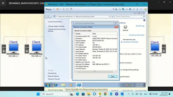Viewport: 173px width, 97px height.
Task: Open the address bar history dropdown
Action: coord(109,17)
